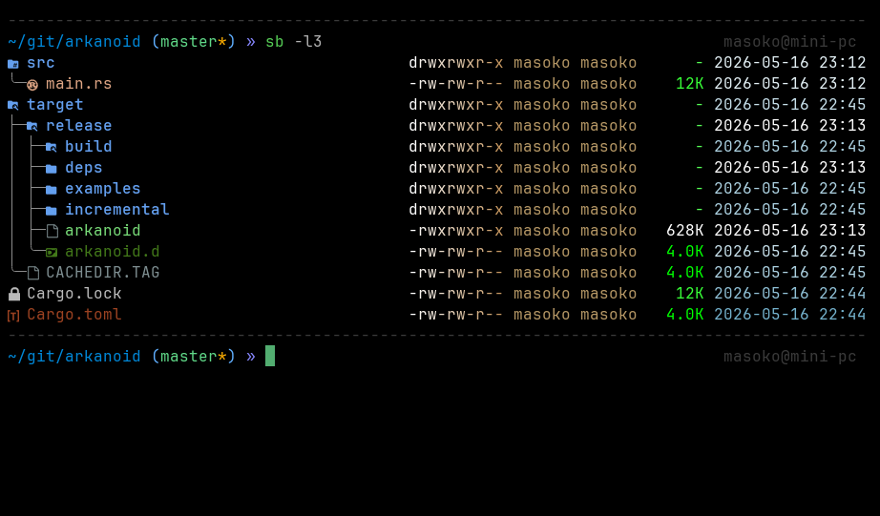Viewport: 880px width, 516px height.
Task: Click the file icon beside arkanoid executable
Action: (x=52, y=231)
